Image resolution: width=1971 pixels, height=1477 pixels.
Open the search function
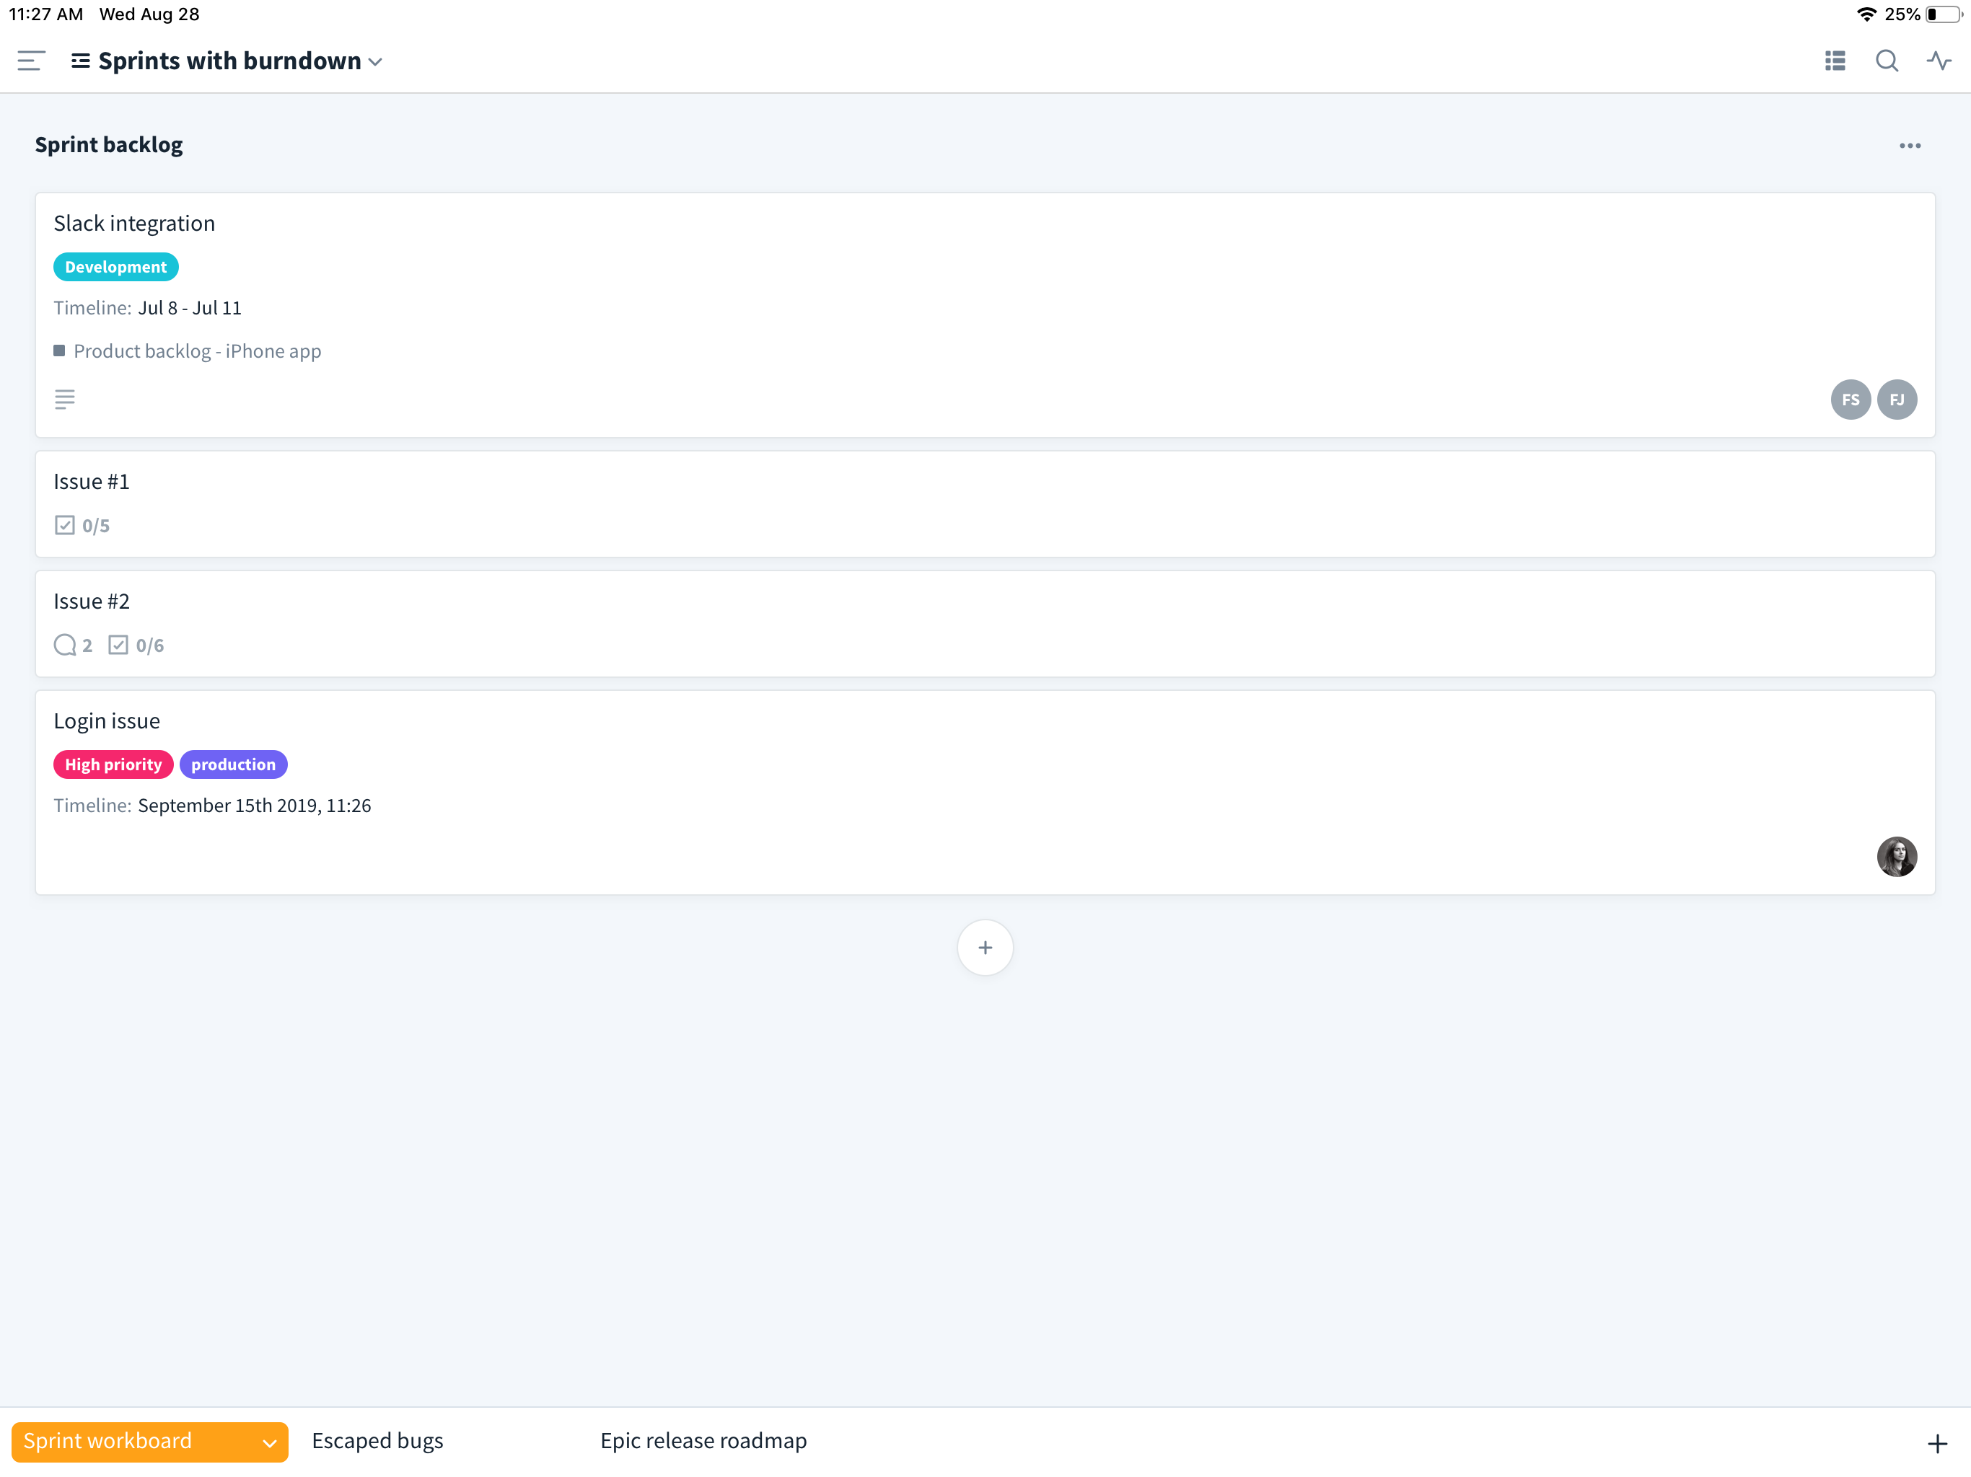click(1887, 61)
